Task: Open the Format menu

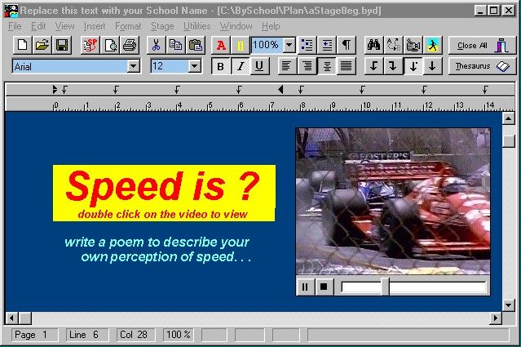Action: point(128,26)
